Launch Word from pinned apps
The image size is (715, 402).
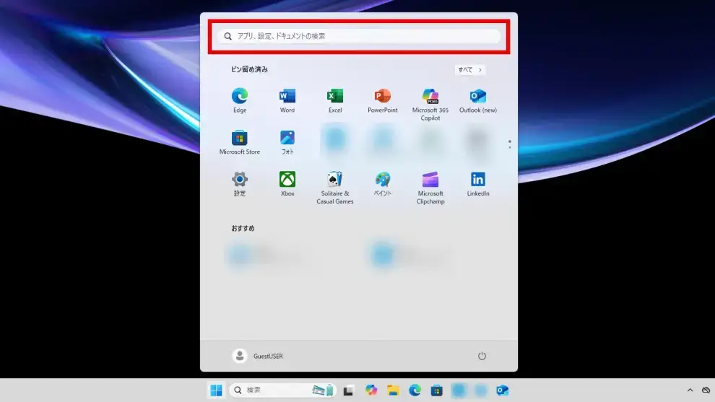[287, 101]
